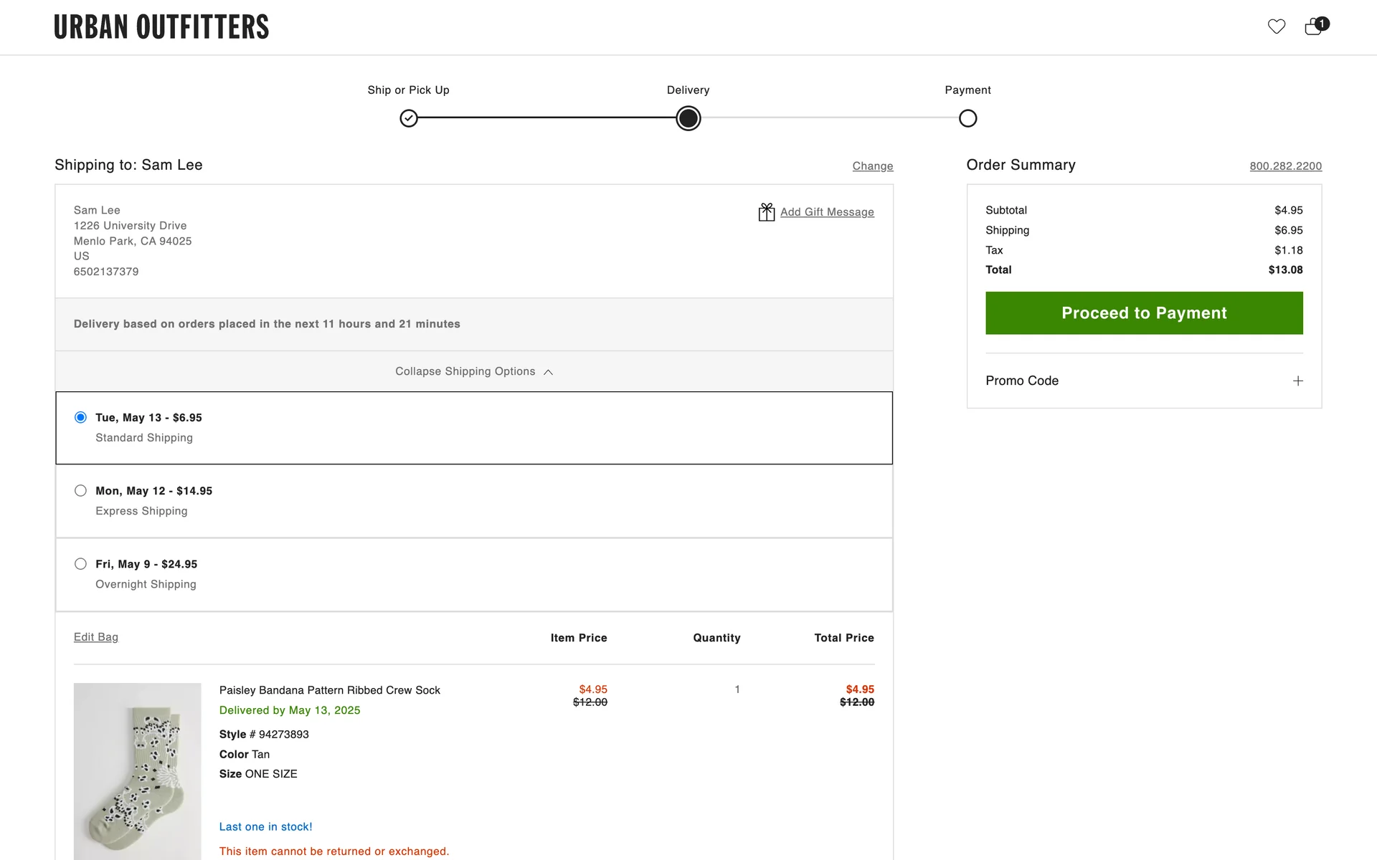Click the Payment step circle
1377x860 pixels.
967,118
